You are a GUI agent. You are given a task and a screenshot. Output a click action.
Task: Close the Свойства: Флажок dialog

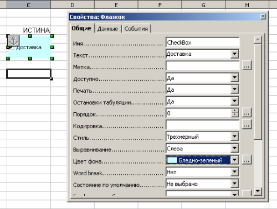point(263,17)
